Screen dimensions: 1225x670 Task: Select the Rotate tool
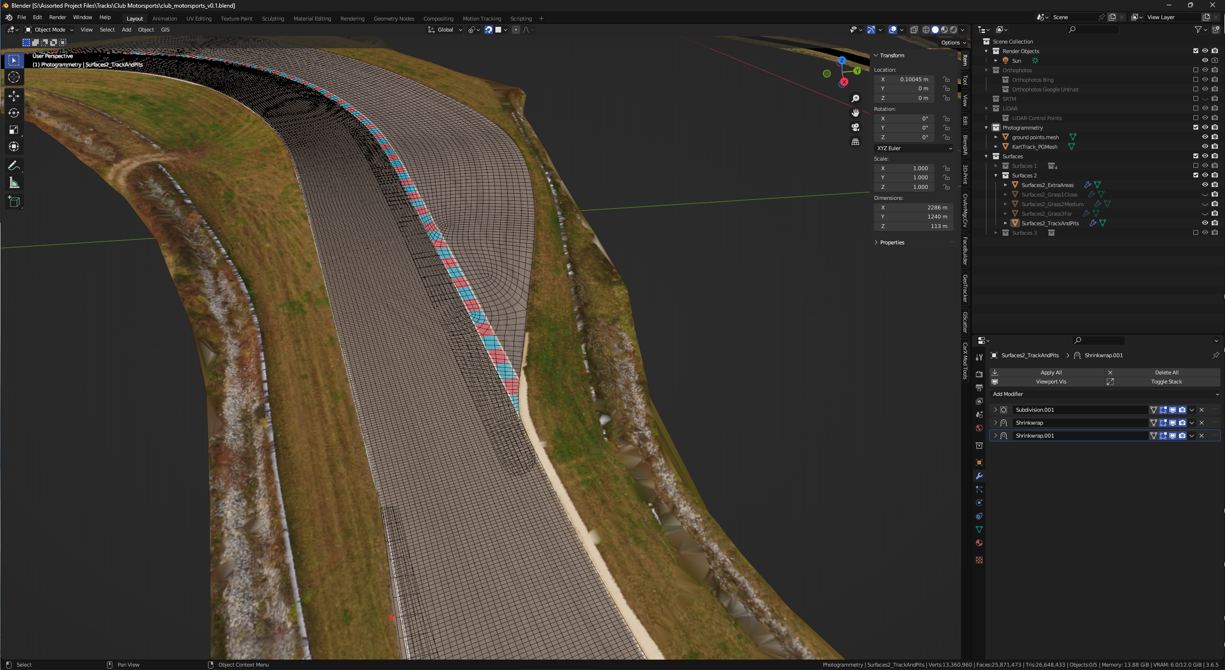14,113
